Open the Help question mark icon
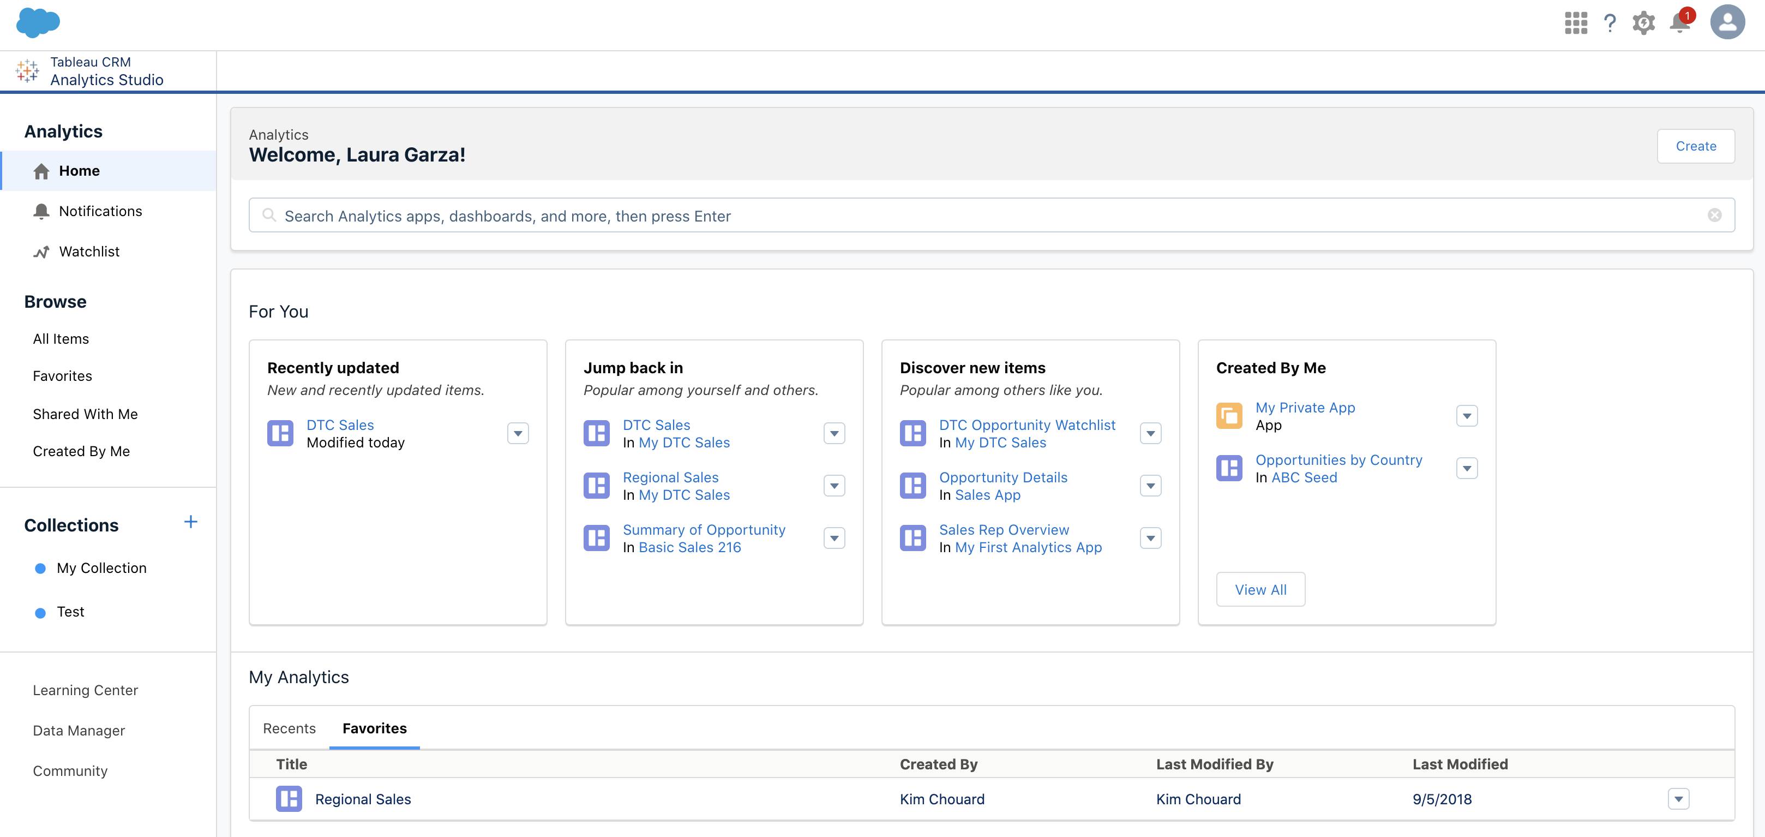Screen dimensions: 1765x837 point(1610,23)
